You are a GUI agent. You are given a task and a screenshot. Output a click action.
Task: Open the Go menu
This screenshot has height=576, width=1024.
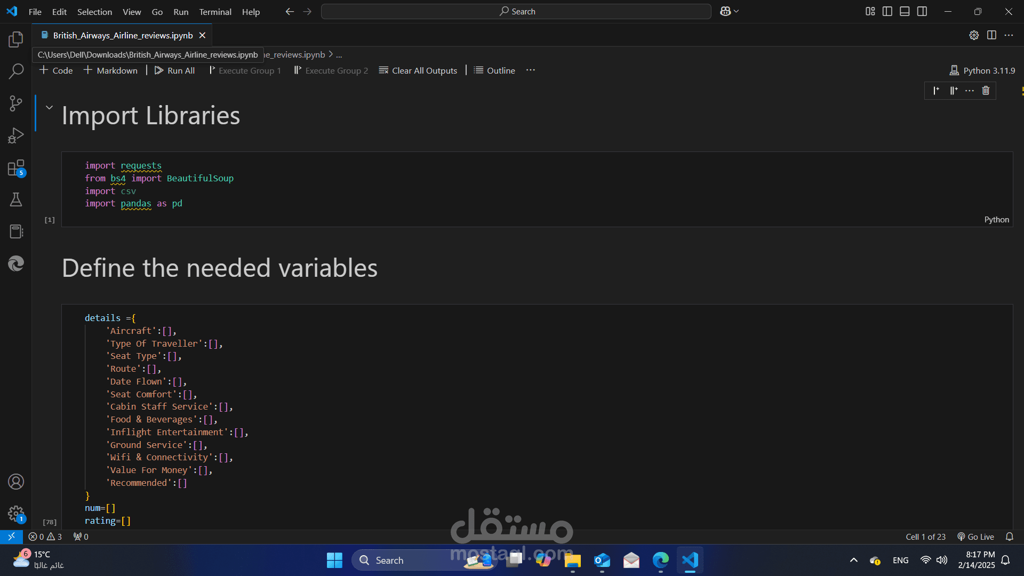coord(157,11)
